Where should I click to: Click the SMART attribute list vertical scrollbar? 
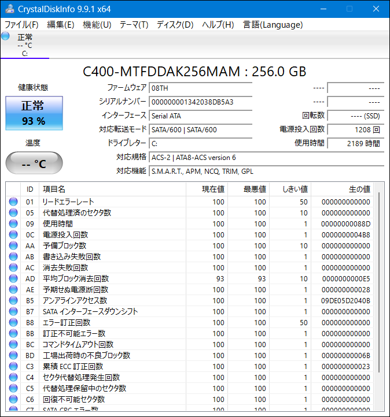pyautogui.click(x=379, y=282)
